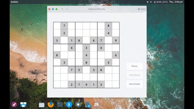The width and height of the screenshot is (194, 109).
Task: Click the 9 at end of third row
Action: 116,40
